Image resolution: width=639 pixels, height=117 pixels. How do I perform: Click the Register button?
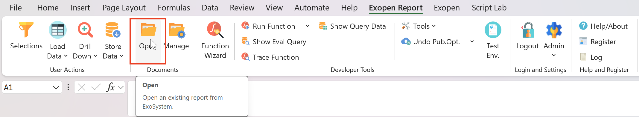pos(598,42)
